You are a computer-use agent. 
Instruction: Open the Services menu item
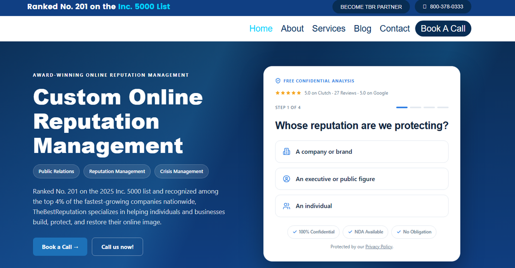[x=329, y=29]
